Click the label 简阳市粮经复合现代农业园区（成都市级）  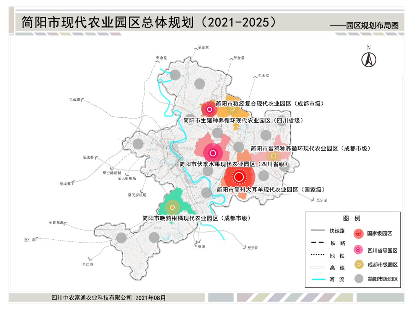[270, 104]
